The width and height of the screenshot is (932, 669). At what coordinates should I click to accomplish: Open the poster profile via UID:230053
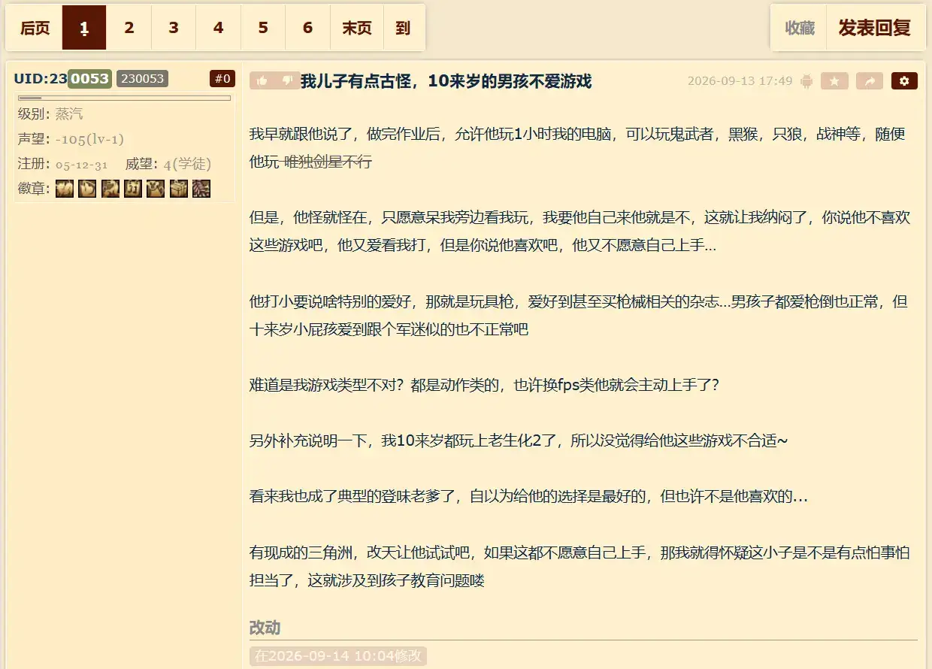coord(62,78)
